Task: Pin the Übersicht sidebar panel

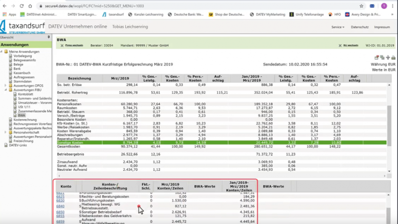Action: [x=48, y=37]
